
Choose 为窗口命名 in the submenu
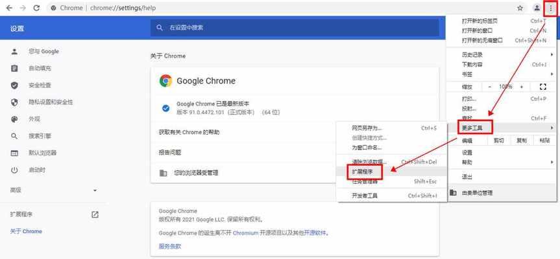point(392,148)
